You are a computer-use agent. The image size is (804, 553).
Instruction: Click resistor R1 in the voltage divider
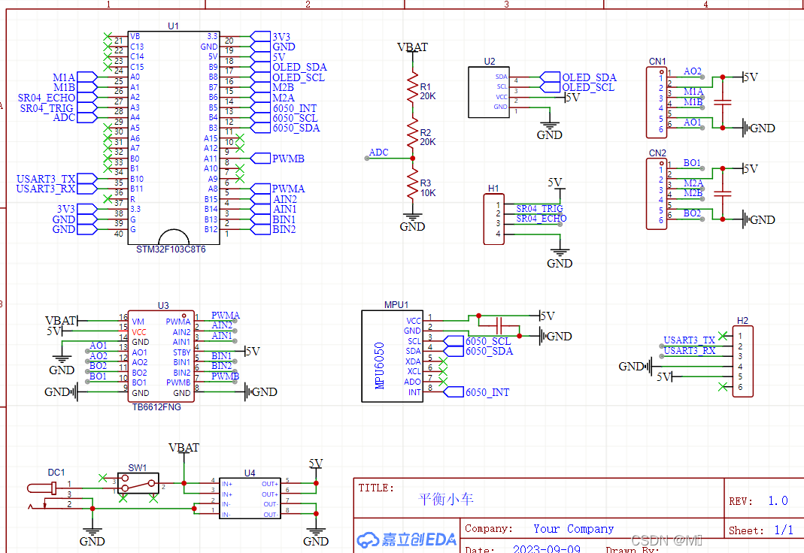[x=412, y=89]
